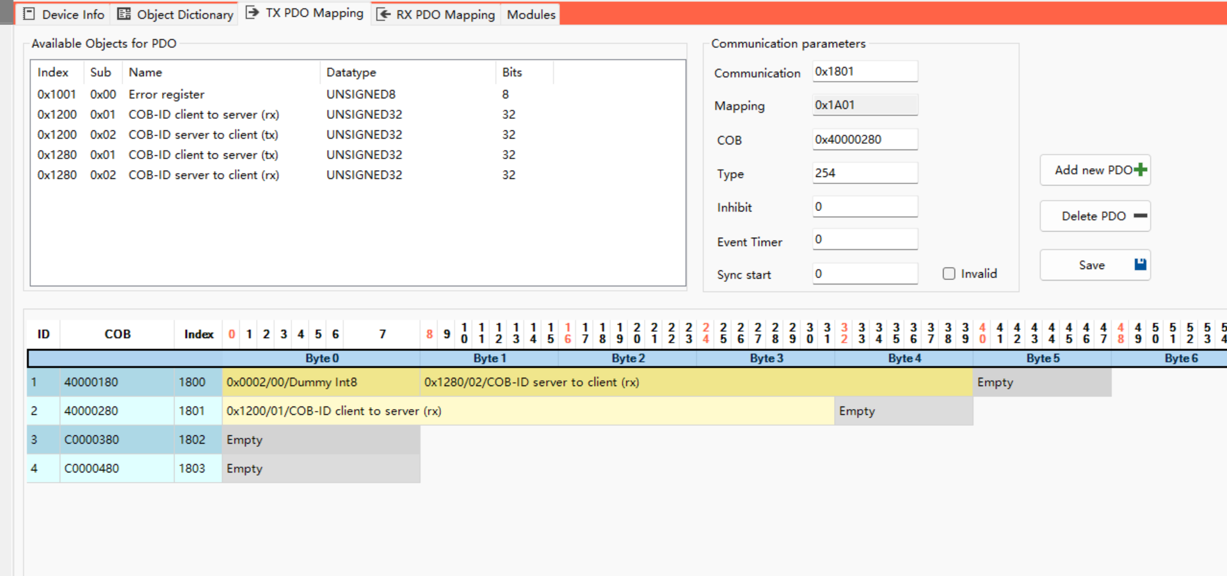Screen dimensions: 1227x576
Task: Click the Object Dictionary tab icon
Action: (124, 14)
